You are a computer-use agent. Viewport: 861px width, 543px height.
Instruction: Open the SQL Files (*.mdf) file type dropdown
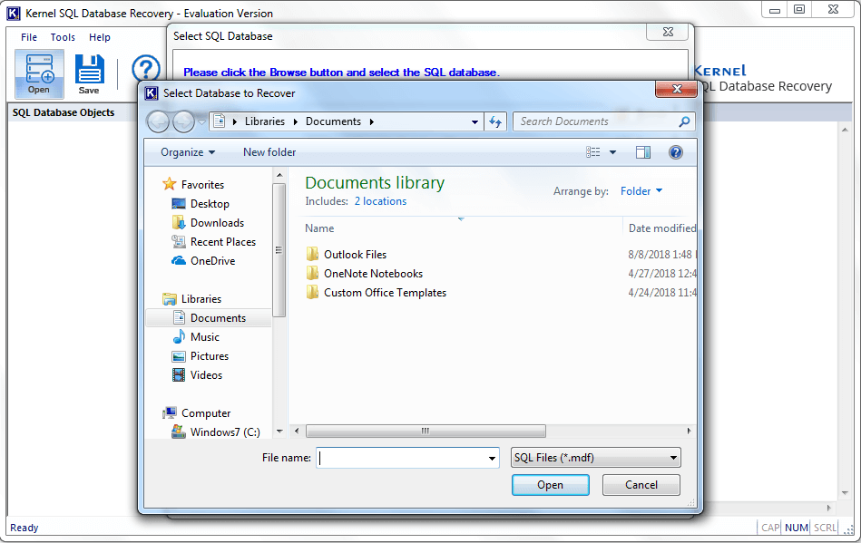595,457
